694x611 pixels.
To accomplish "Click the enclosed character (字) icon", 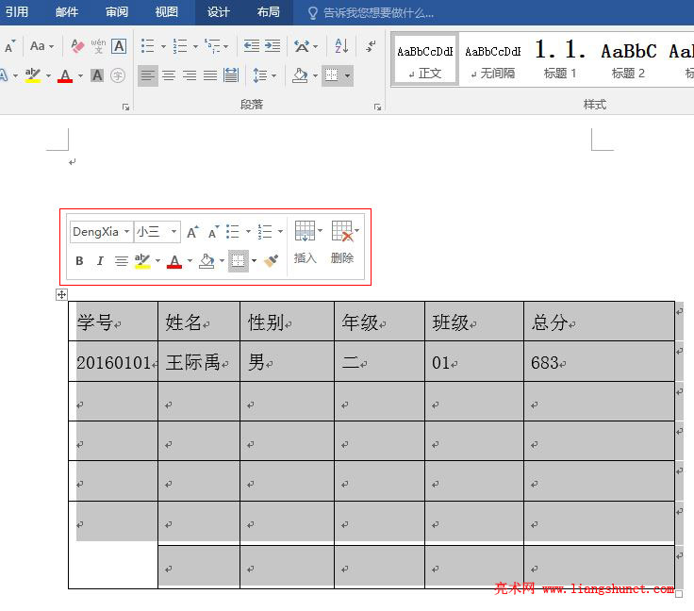I will (118, 75).
